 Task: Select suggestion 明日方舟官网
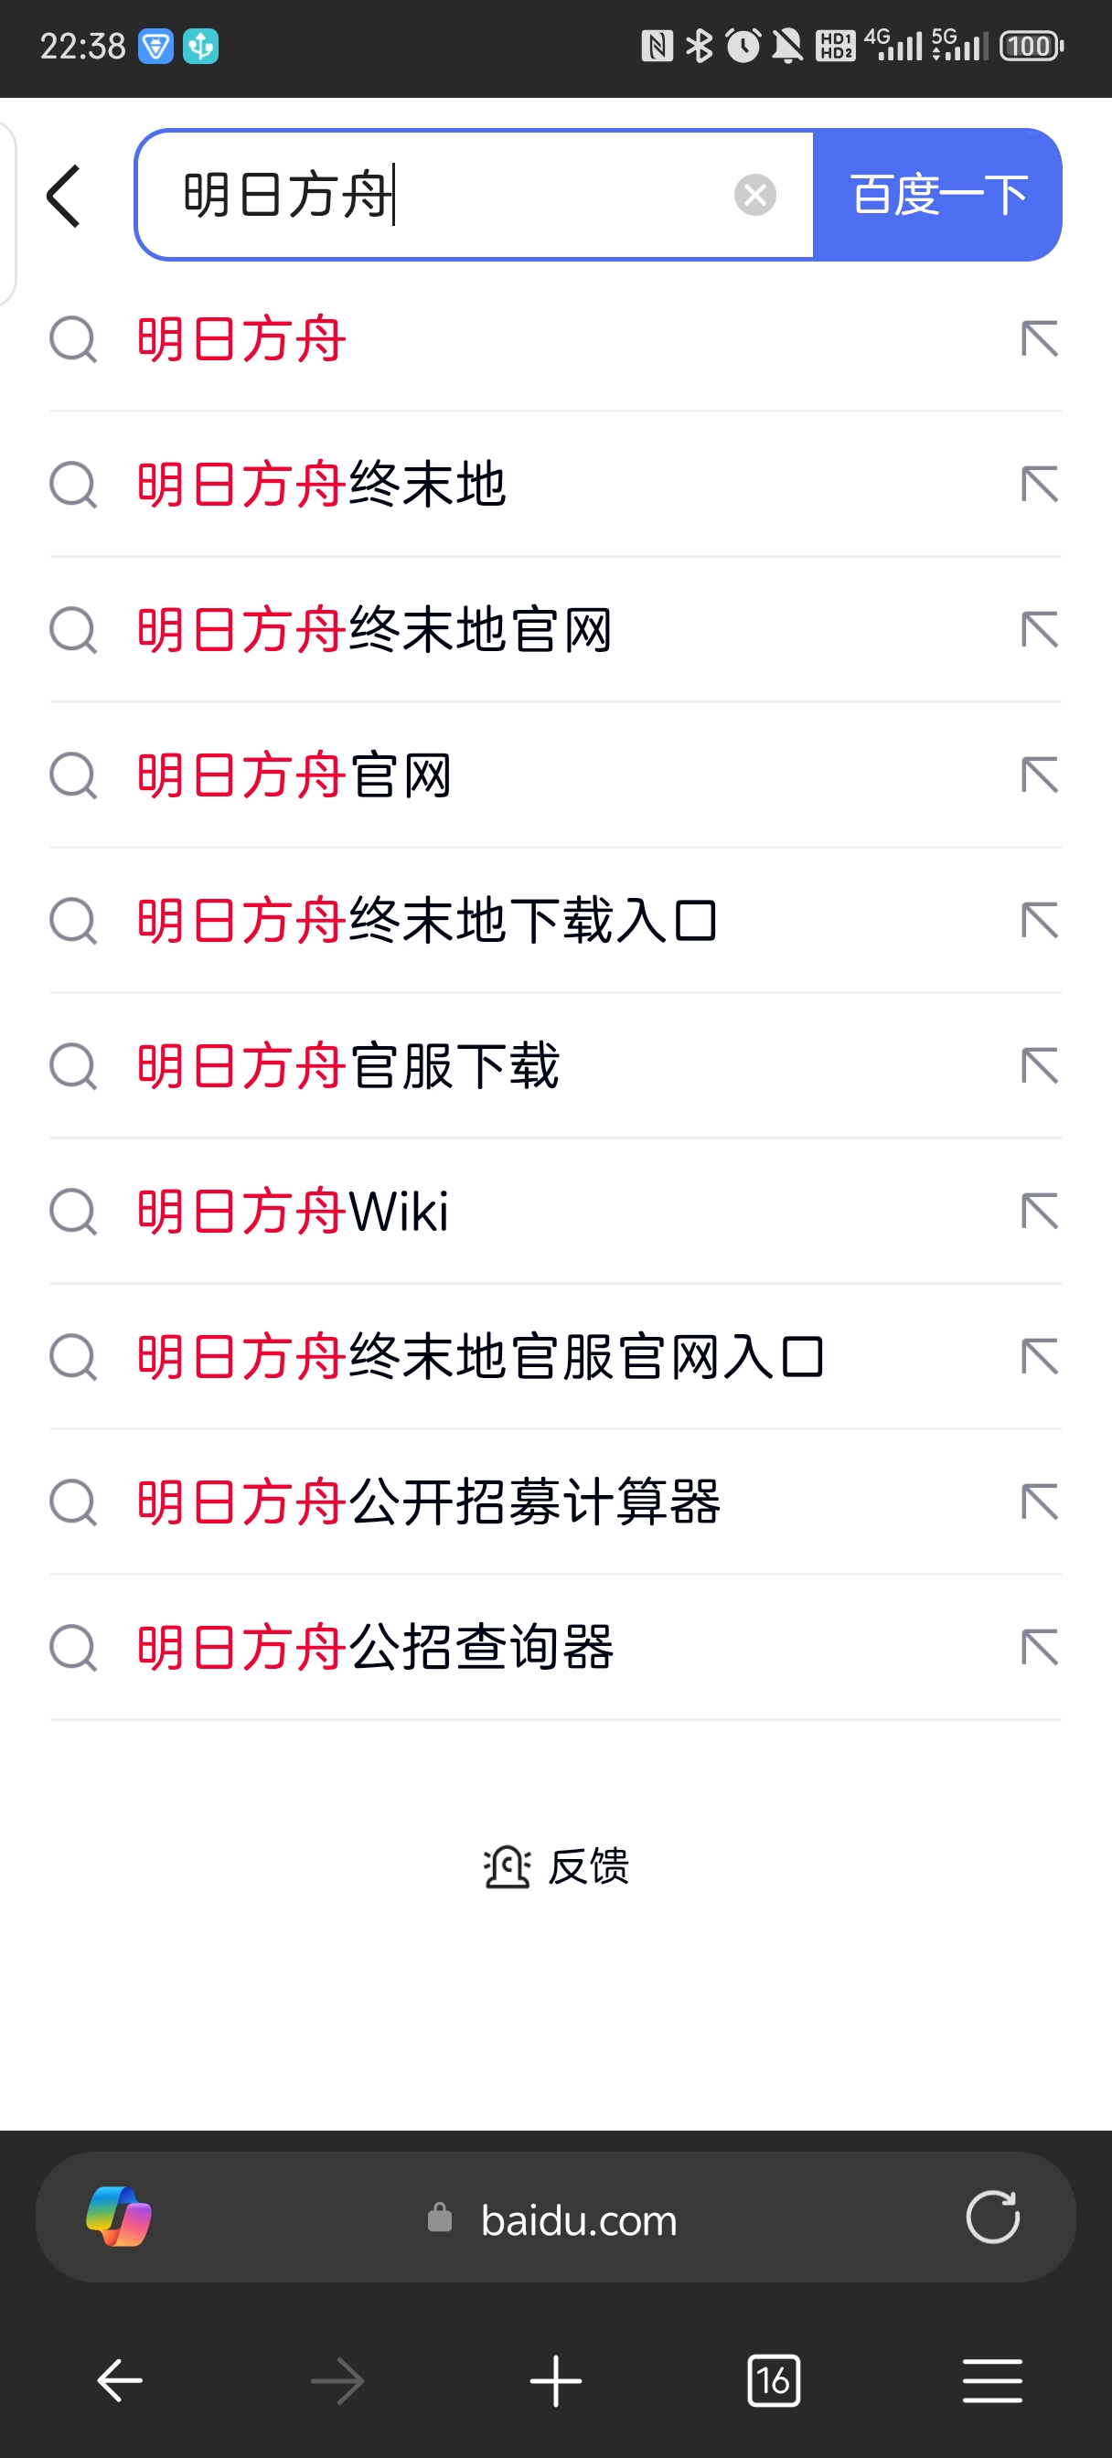click(x=294, y=775)
